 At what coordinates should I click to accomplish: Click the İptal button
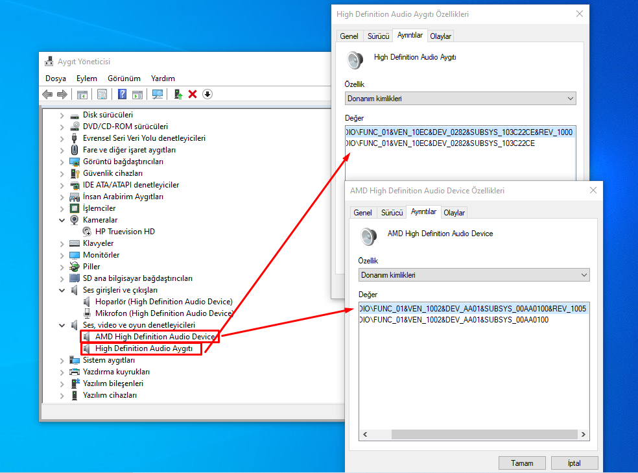coord(574,463)
